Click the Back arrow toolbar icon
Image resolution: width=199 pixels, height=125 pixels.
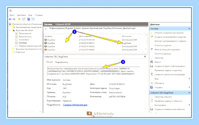[10, 19]
